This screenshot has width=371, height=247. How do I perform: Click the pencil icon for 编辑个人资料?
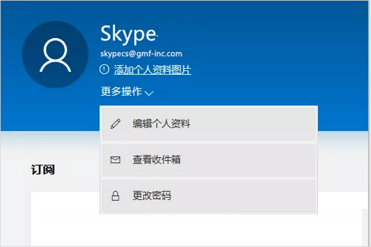pos(115,124)
